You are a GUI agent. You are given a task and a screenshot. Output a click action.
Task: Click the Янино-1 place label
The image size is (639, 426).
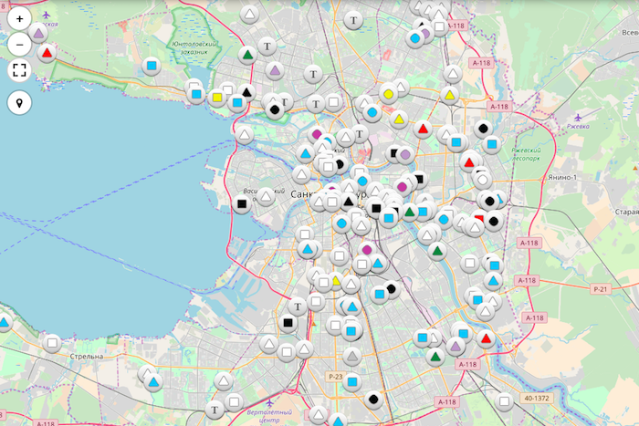coord(563,176)
